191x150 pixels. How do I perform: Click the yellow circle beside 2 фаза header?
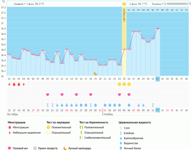(x=124, y=4)
